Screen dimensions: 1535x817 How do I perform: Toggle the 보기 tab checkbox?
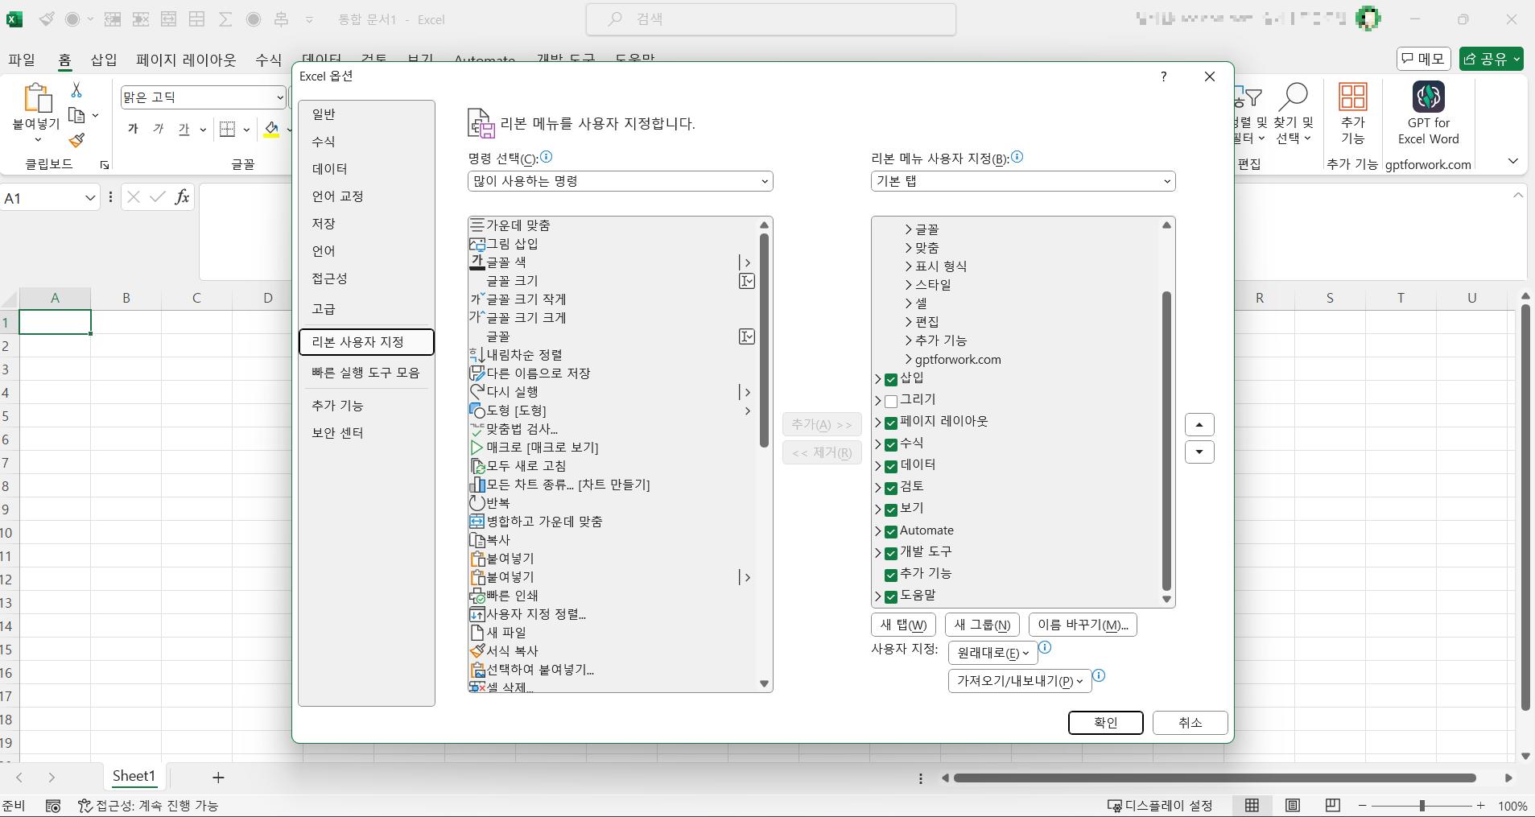click(891, 510)
